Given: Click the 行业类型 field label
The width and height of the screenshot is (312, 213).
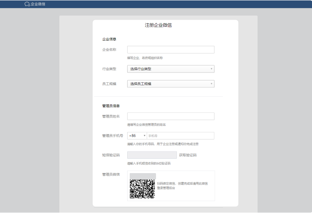Looking at the screenshot, I should point(109,69).
